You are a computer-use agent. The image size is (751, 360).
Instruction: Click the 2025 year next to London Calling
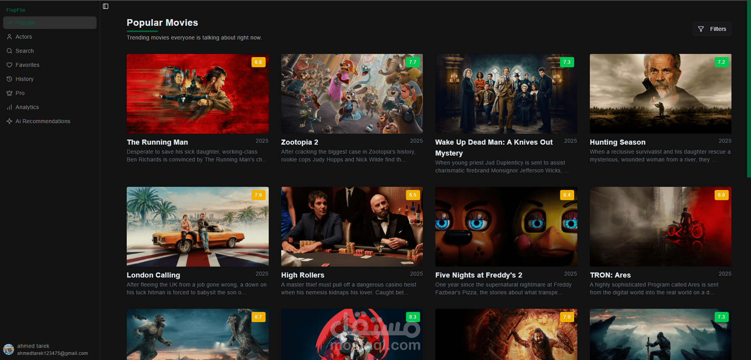[262, 274]
